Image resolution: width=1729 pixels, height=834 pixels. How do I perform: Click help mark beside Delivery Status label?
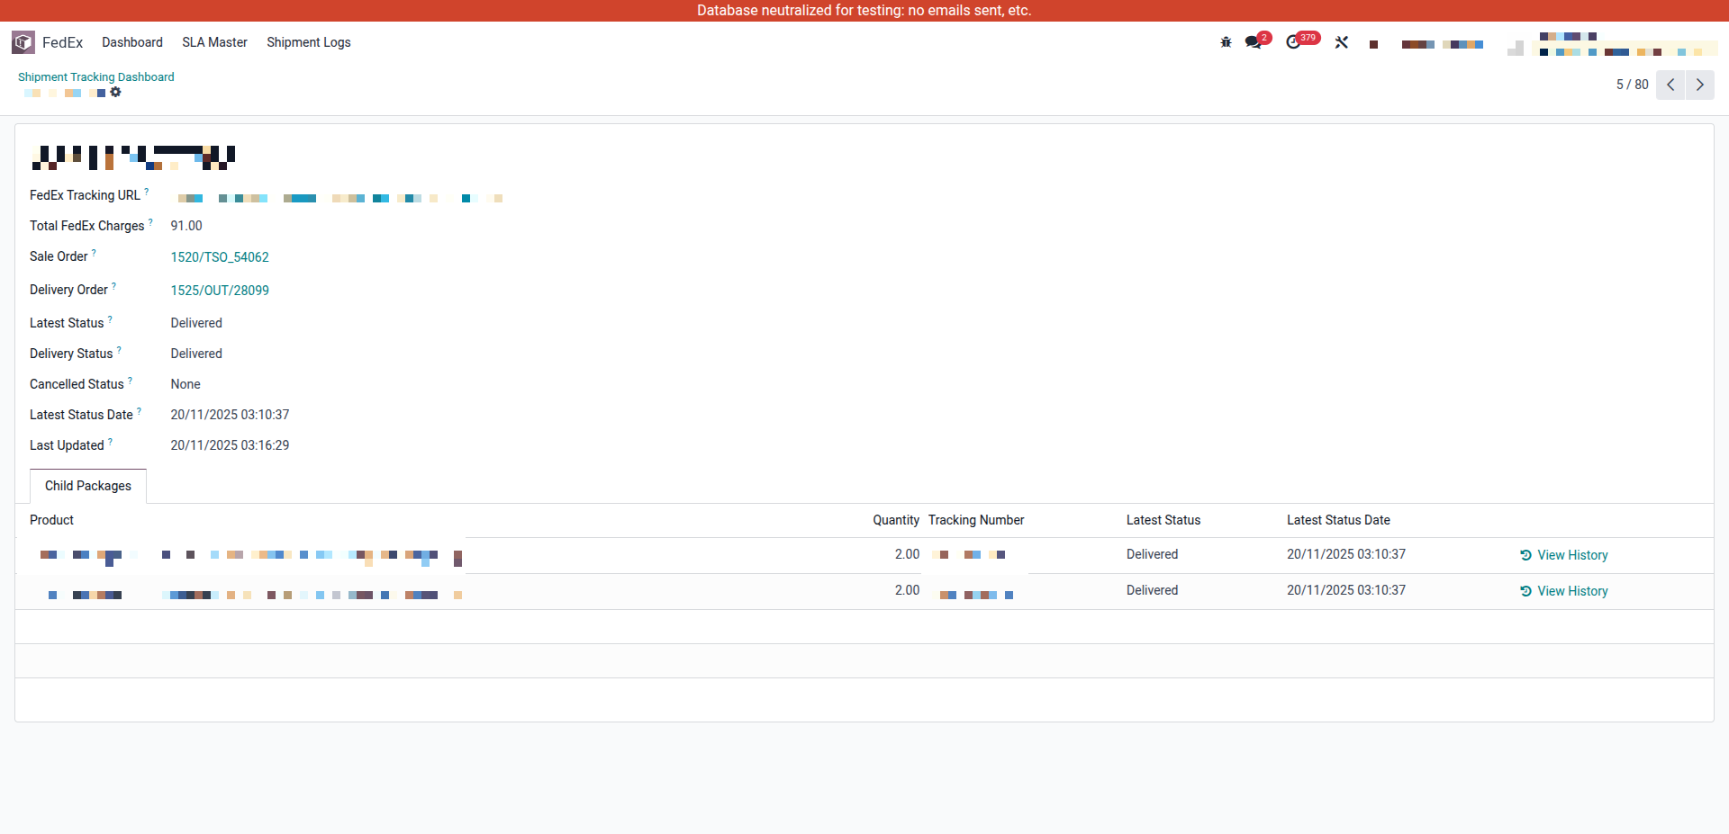(x=119, y=350)
